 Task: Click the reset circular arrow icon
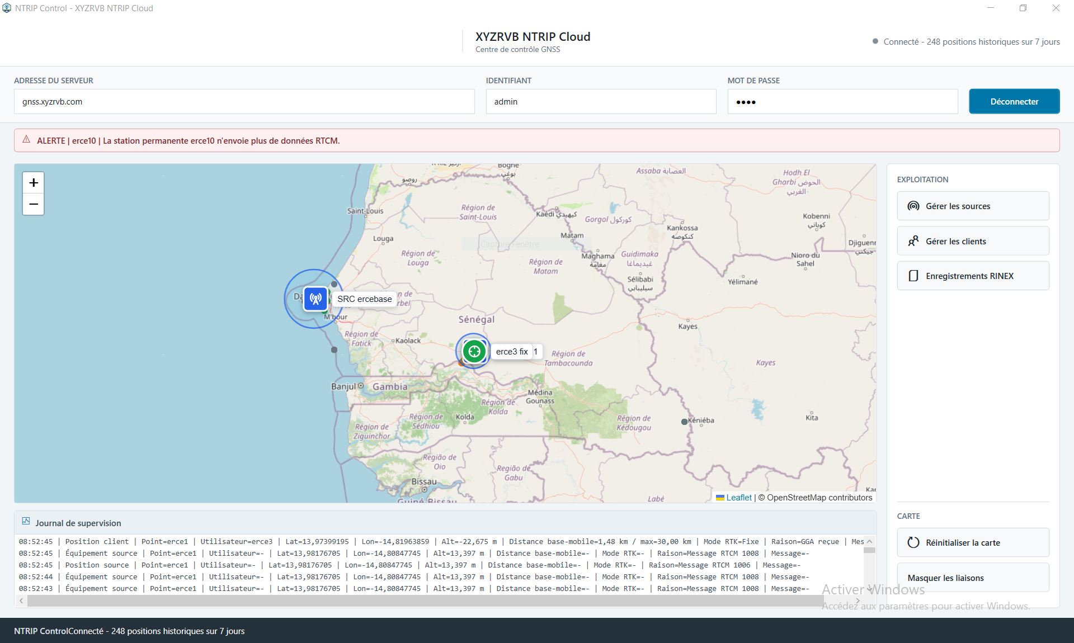click(x=913, y=542)
